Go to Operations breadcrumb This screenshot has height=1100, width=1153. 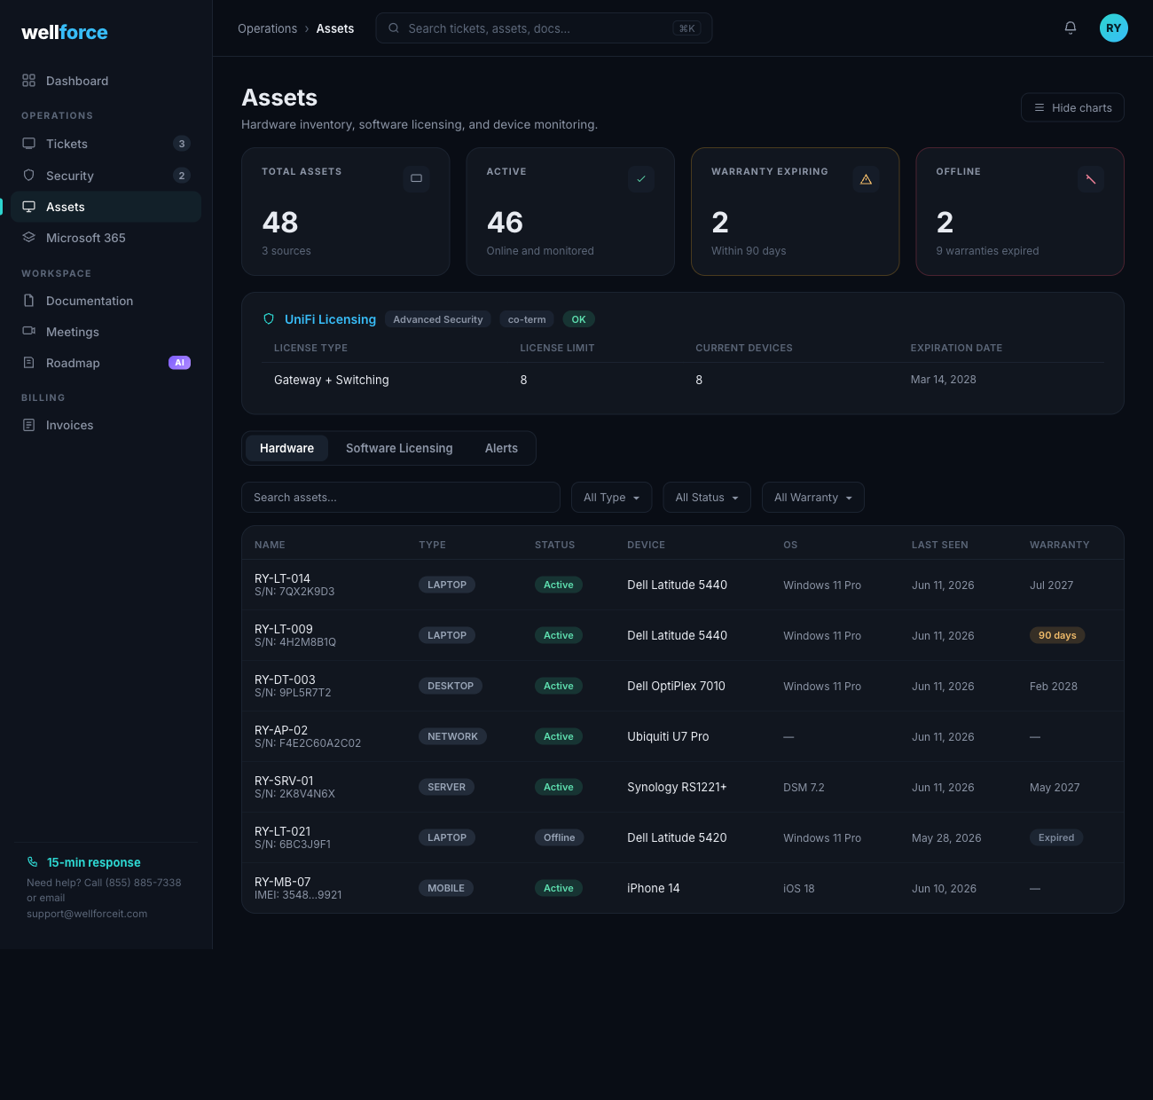[267, 28]
